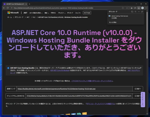Image resolution: width=150 pixels, height=117 pixels.
Task: Click the manual download link
Action: click(92, 81)
